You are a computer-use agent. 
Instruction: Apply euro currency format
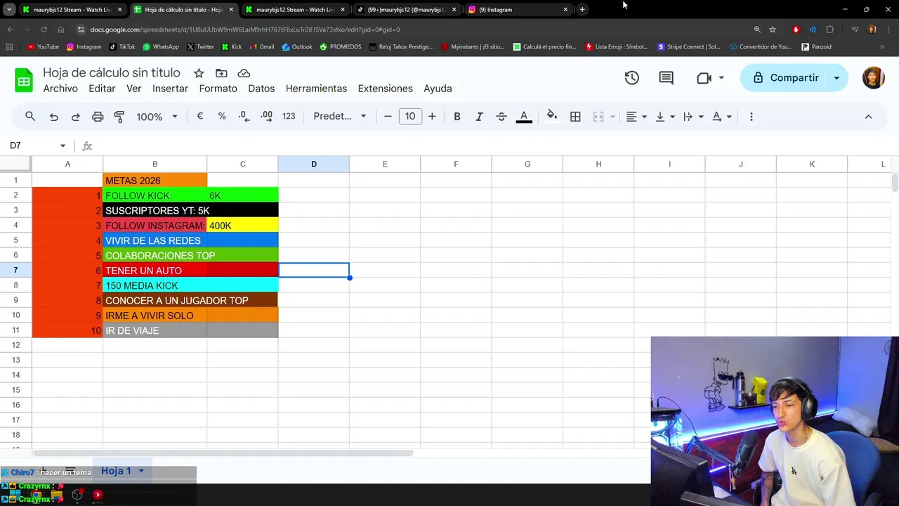(x=200, y=117)
